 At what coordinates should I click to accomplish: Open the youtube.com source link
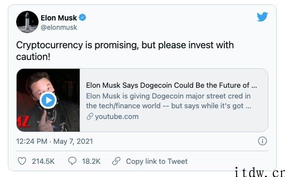click(x=117, y=117)
